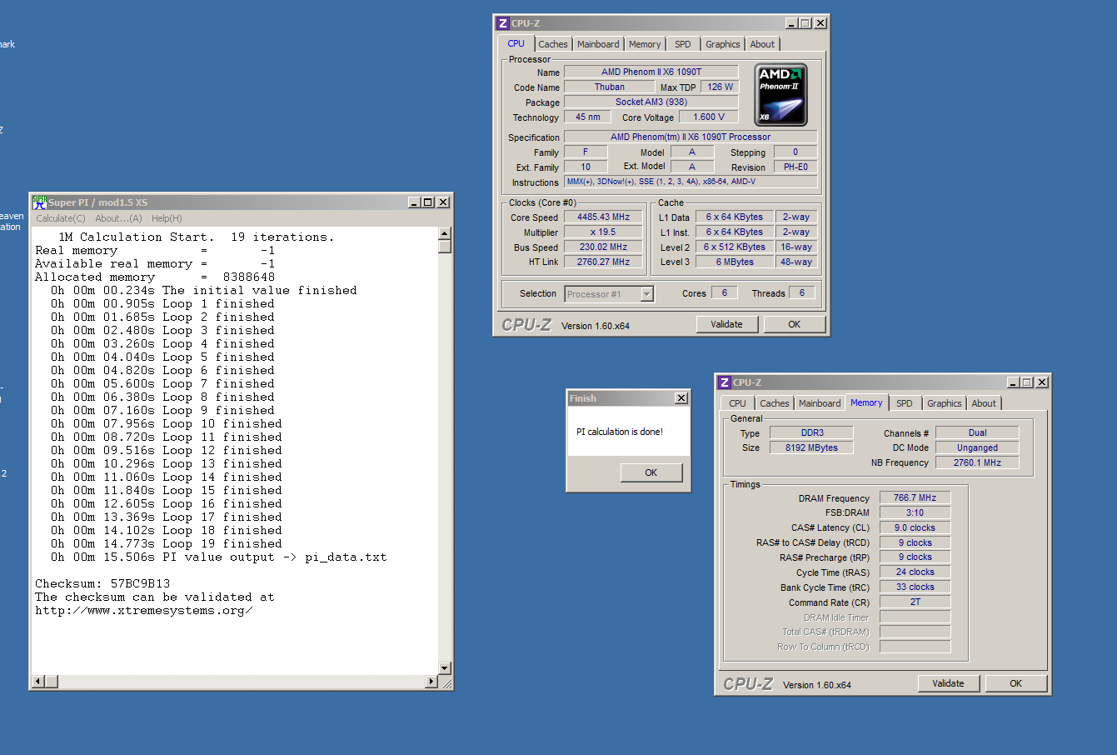
Task: Click the Memory CPU-Z window title icon
Action: click(x=724, y=382)
